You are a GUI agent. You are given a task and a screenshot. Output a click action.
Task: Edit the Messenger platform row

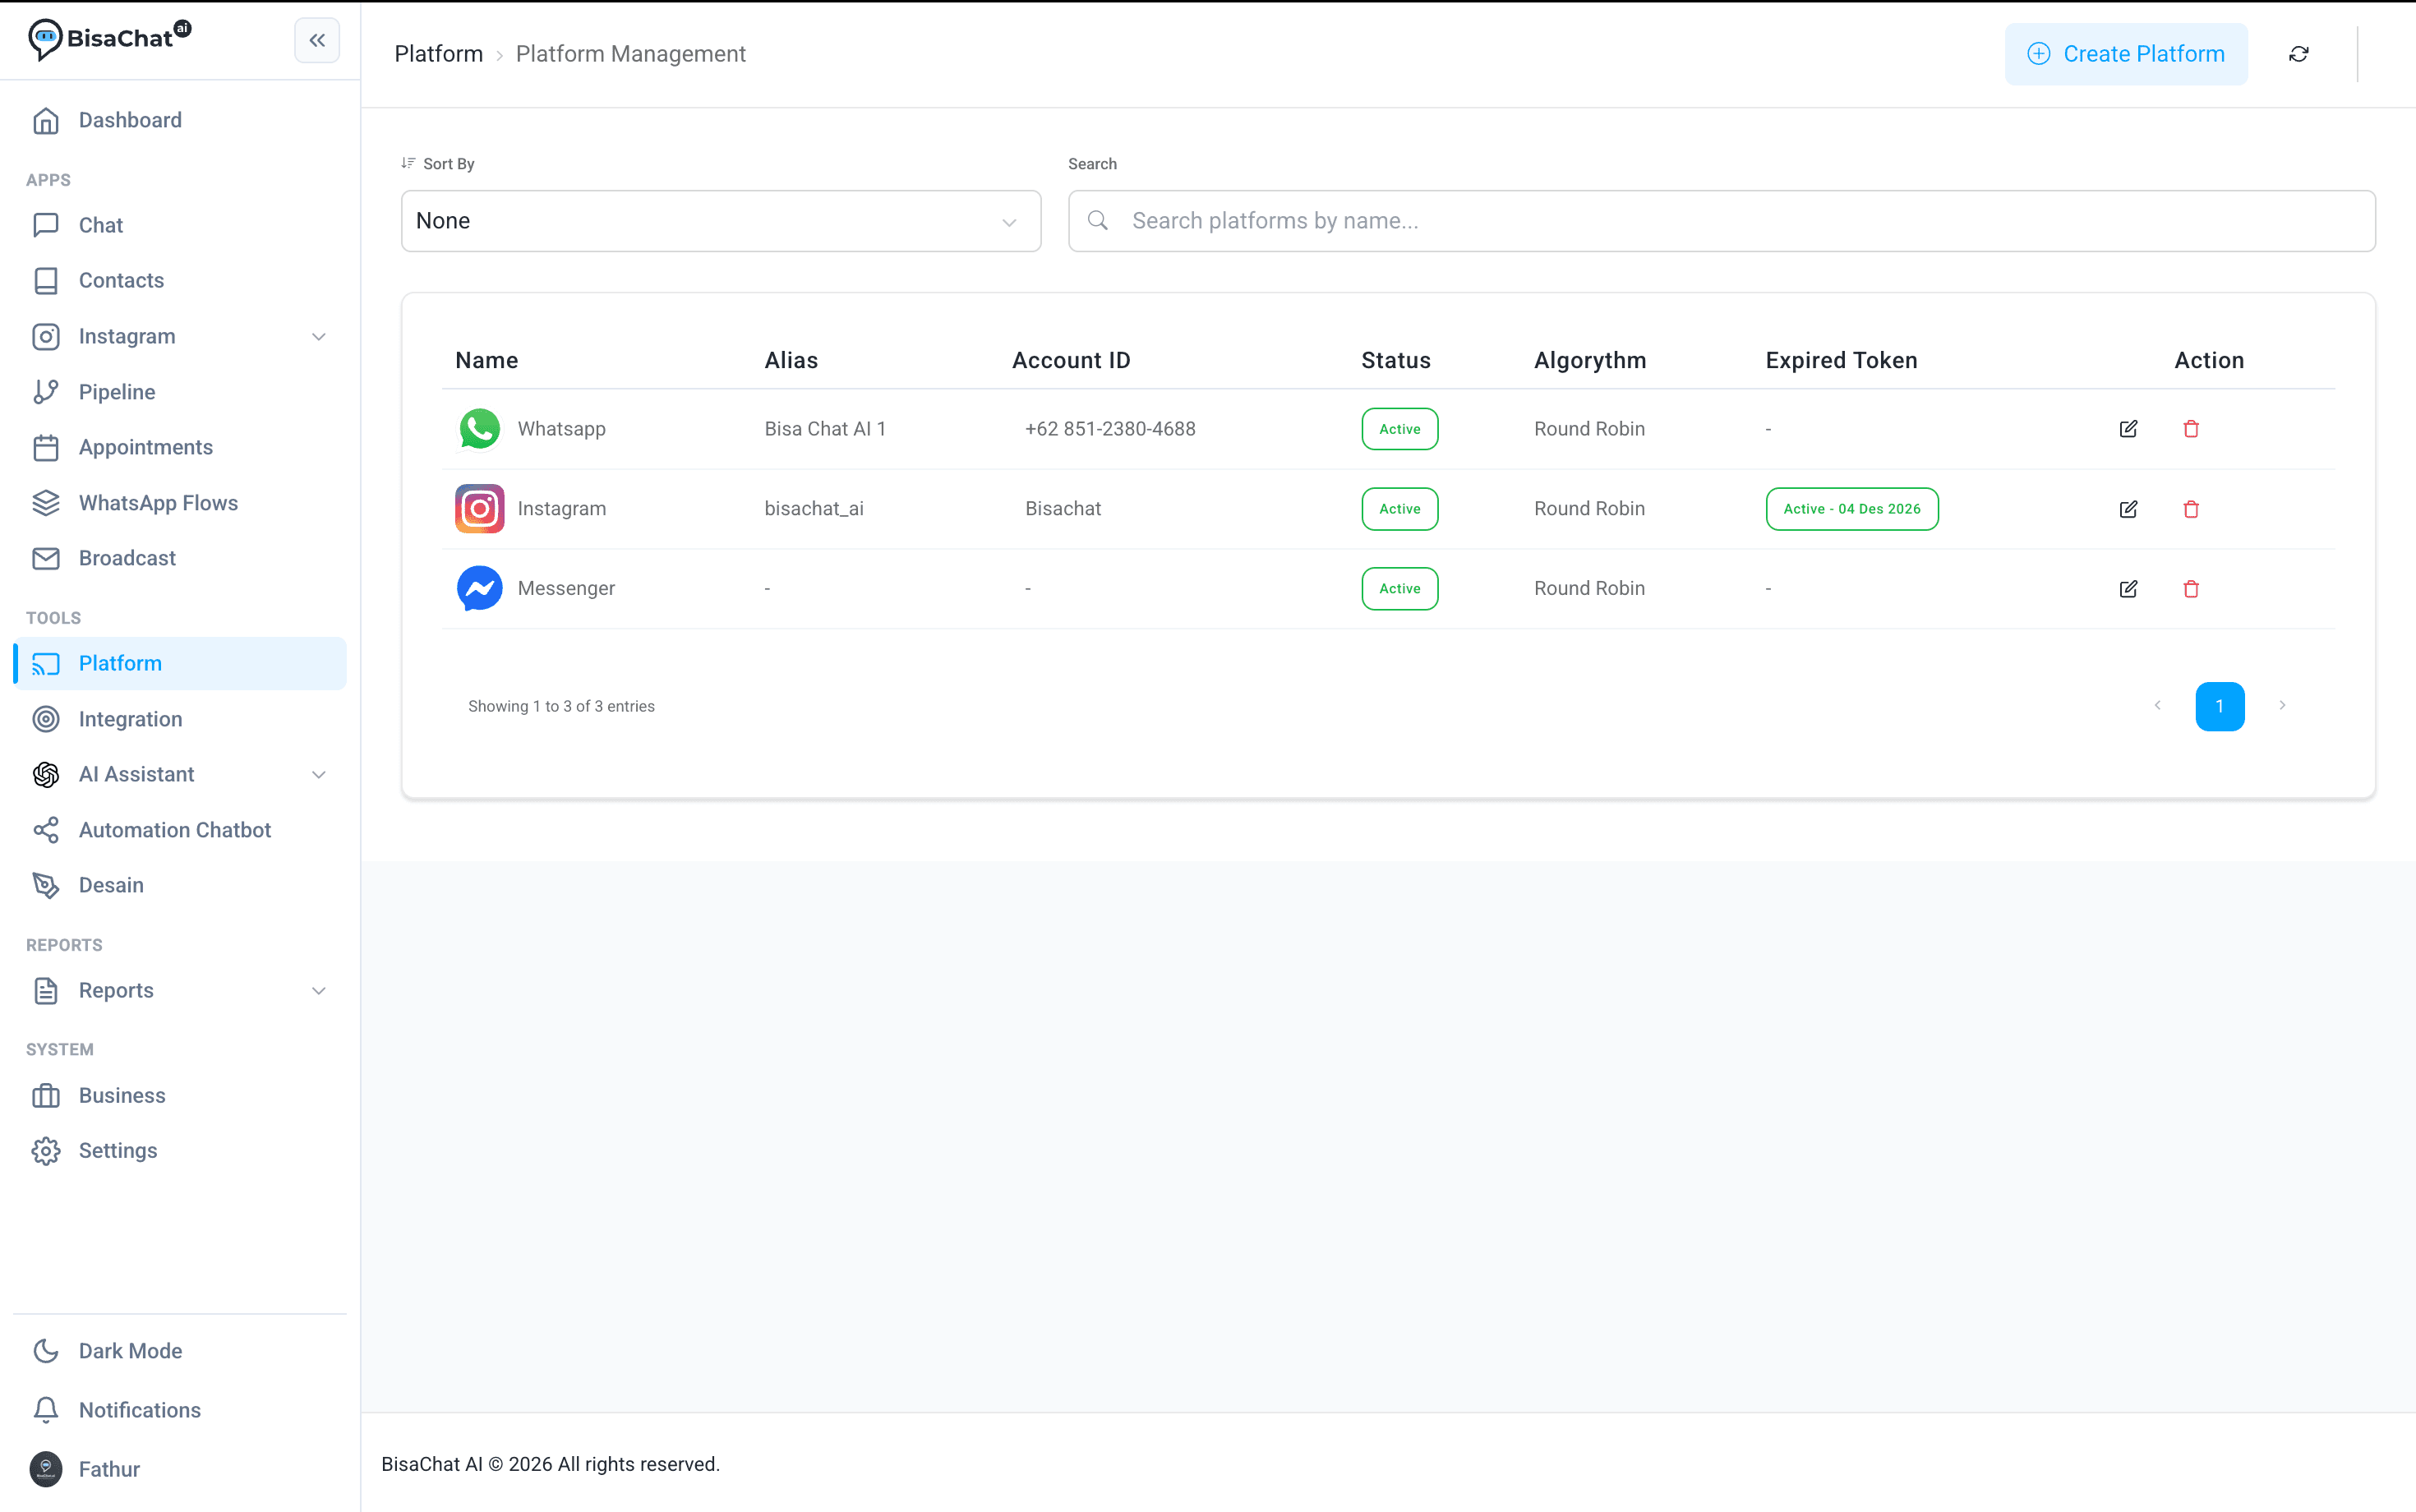[x=2128, y=589]
